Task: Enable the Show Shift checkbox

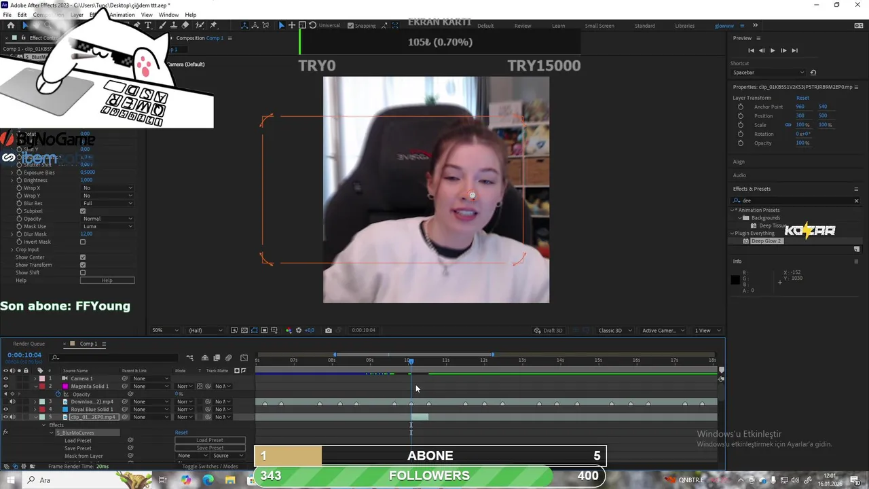Action: click(83, 273)
